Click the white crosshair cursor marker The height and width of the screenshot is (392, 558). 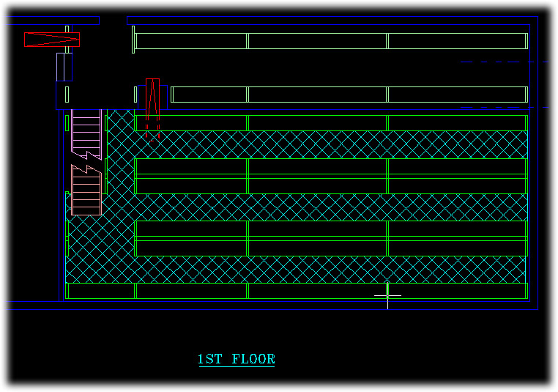(x=387, y=295)
